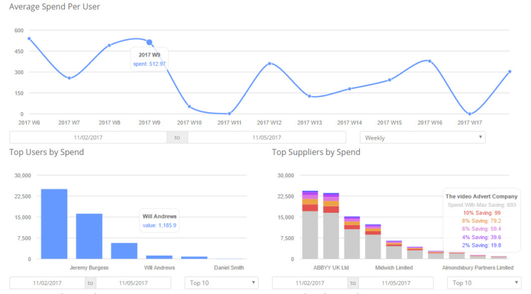Select the 2017 W12 data point on line
The height and width of the screenshot is (294, 531).
coord(270,64)
